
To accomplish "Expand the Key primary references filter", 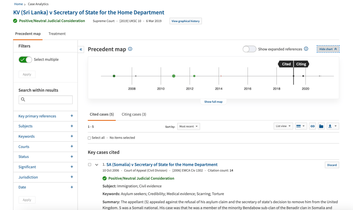I will (72, 116).
